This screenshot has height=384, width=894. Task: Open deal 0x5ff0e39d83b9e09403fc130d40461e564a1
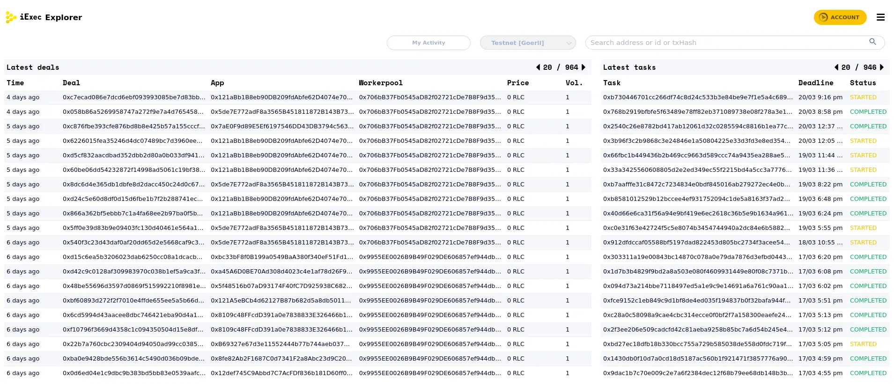click(133, 228)
